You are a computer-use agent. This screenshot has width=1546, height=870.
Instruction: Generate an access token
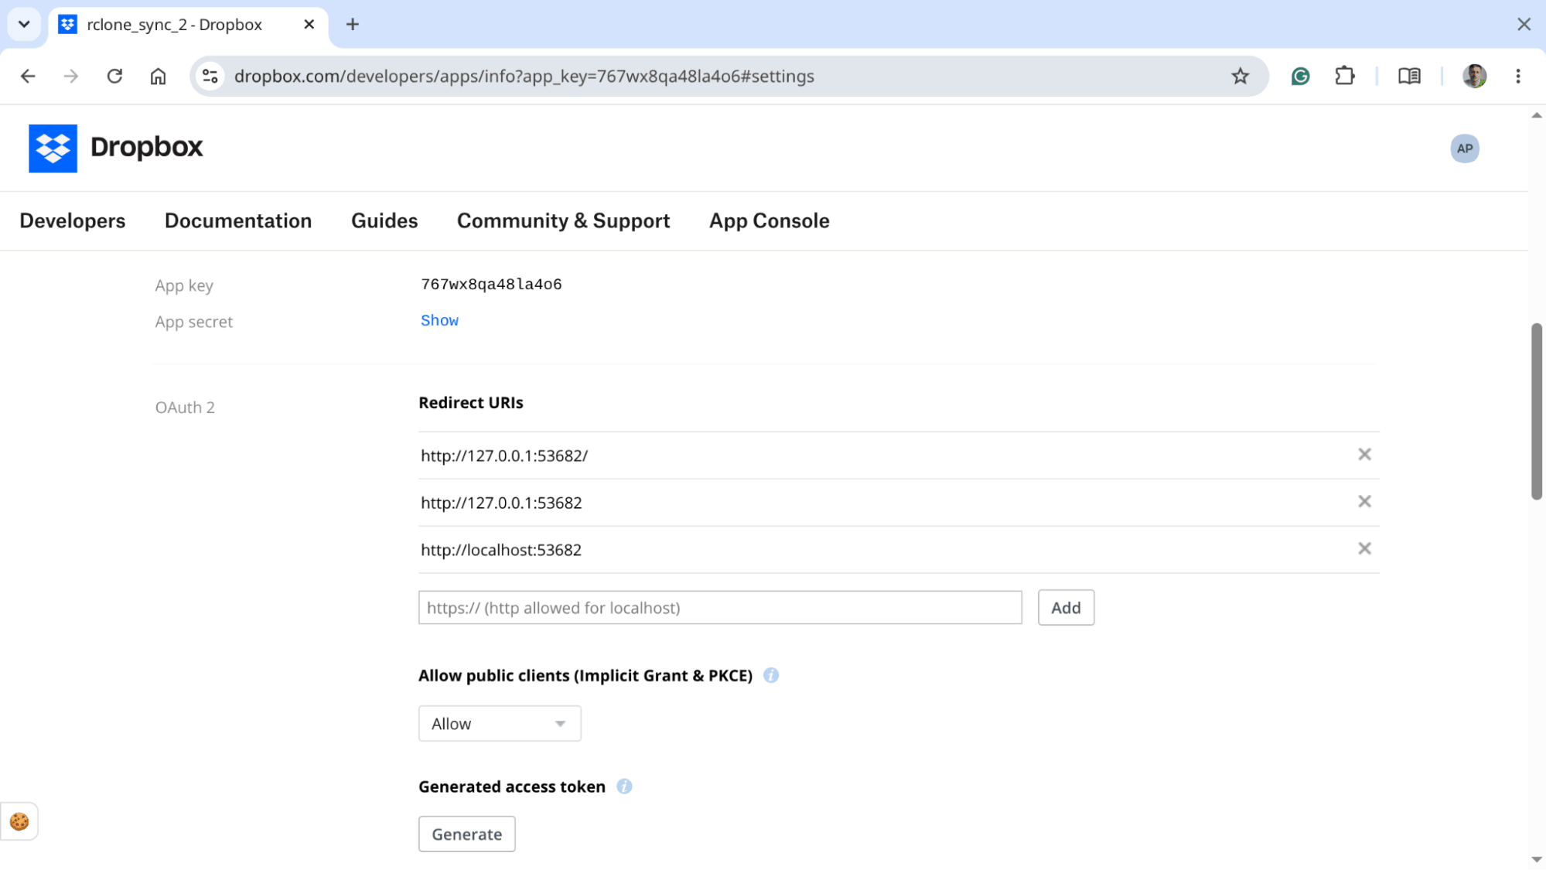pos(466,834)
